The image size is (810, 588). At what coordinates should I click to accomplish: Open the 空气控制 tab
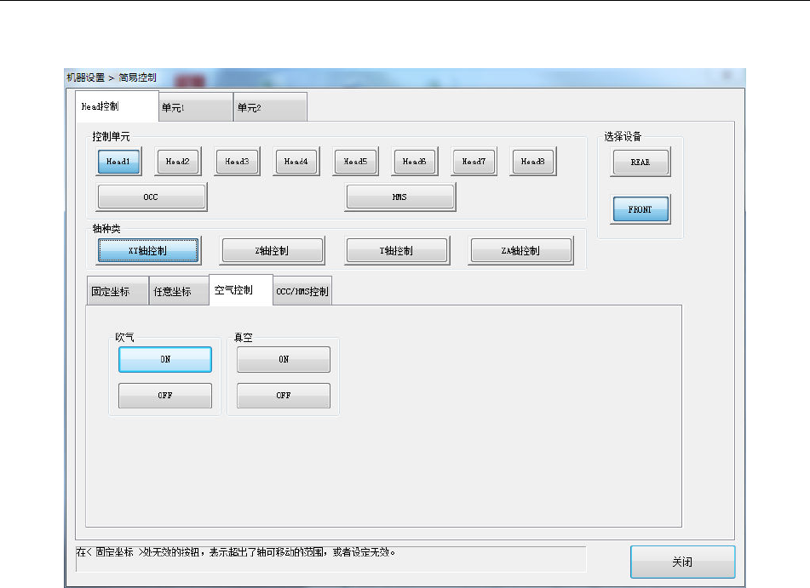coord(241,290)
